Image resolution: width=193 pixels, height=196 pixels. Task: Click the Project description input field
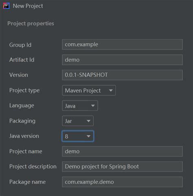[x=123, y=167]
